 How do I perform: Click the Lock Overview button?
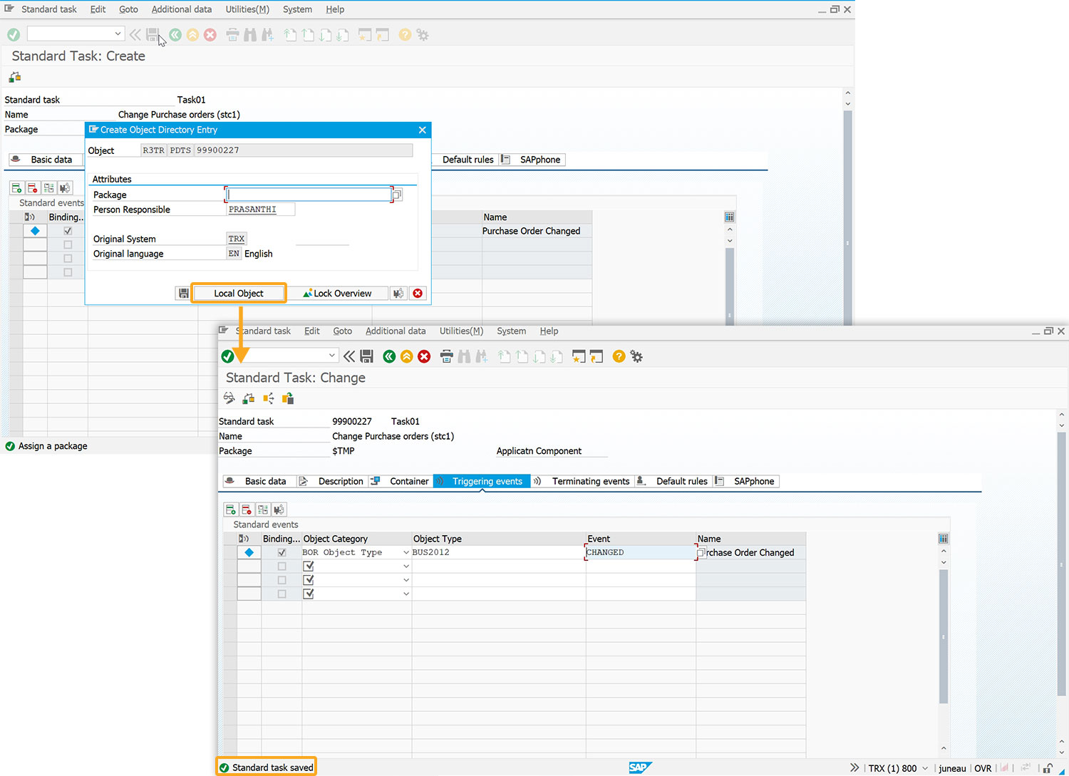point(337,294)
